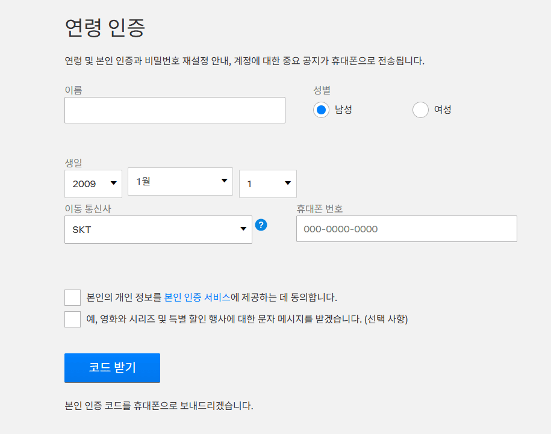The width and height of the screenshot is (551, 434).
Task: Select the year dropdown arrow
Action: [x=113, y=183]
